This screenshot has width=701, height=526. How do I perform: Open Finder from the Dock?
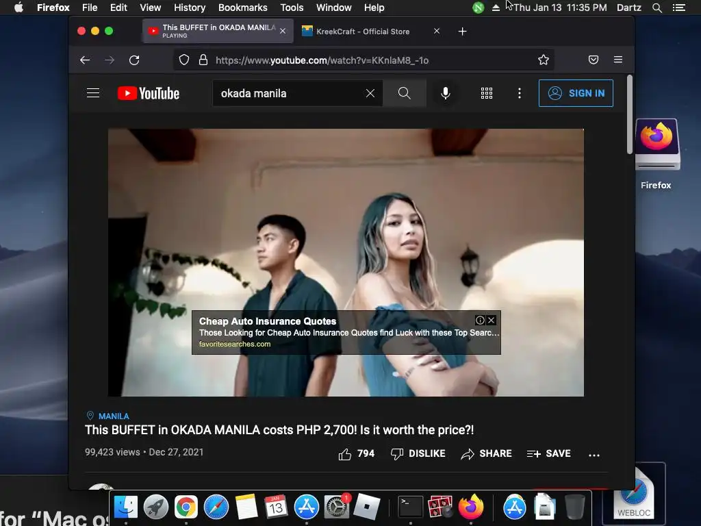point(126,507)
